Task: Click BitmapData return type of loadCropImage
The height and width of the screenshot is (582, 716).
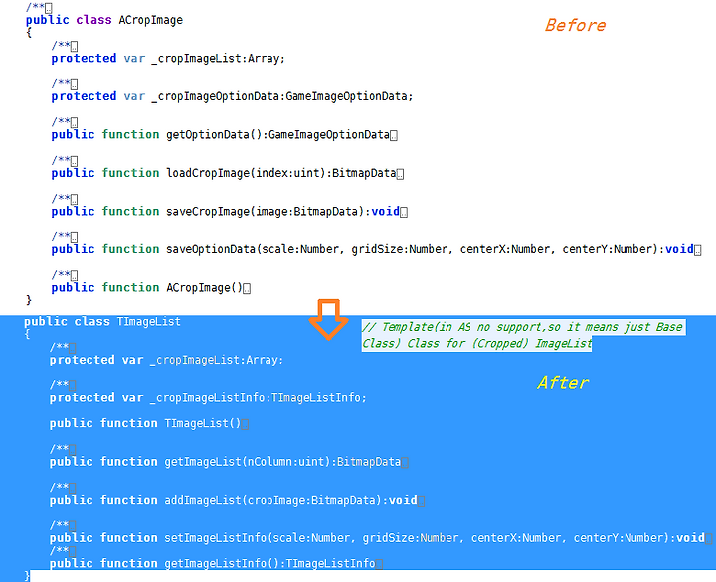Action: coord(364,174)
